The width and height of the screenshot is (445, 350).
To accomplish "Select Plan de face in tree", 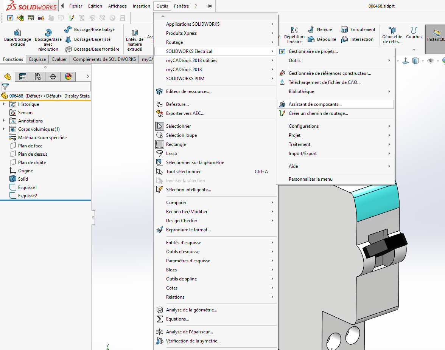I will coord(30,146).
